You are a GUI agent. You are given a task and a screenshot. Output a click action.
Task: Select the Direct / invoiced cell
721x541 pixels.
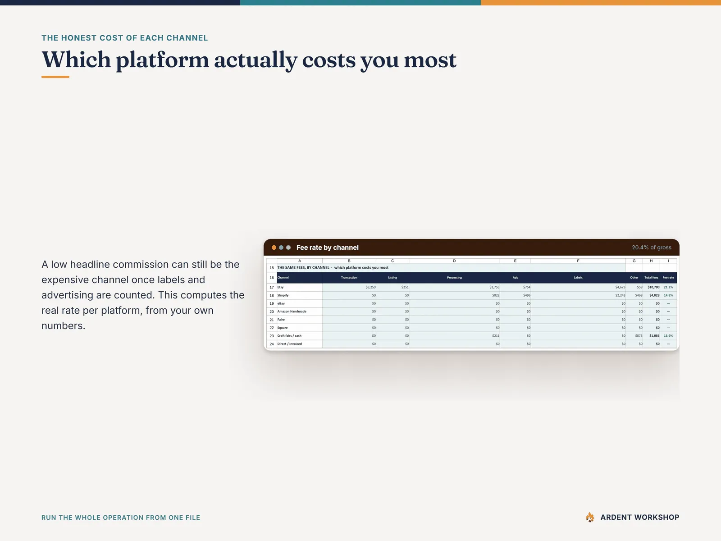[x=300, y=344]
